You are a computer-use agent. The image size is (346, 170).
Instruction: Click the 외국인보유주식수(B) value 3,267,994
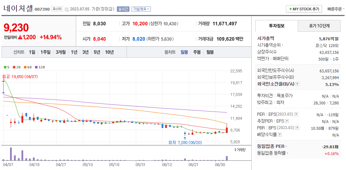coord(330,78)
